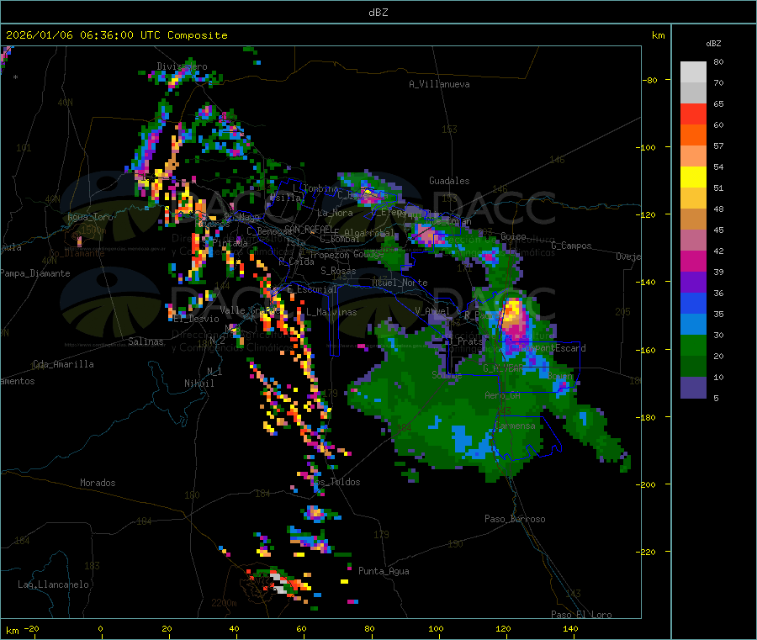Image resolution: width=757 pixels, height=640 pixels.
Task: Click the 'El_Desvio' map label
Action: point(197,319)
